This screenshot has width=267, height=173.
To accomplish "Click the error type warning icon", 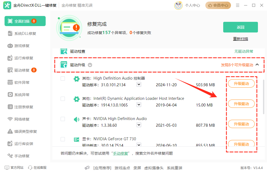I will [x=10, y=131].
